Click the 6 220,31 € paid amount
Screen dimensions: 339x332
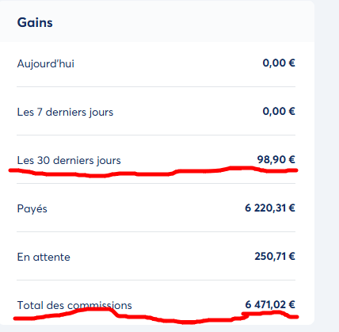(270, 208)
